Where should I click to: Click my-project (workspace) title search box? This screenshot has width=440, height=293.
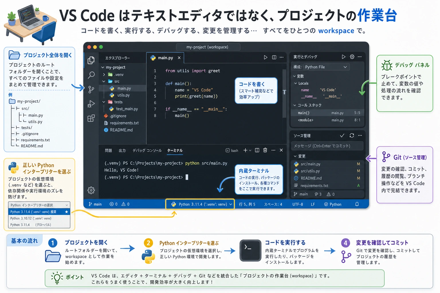coord(208,47)
